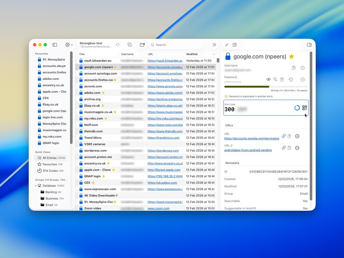This screenshot has height=258, width=344.
Task: Open the accounts.google.com/servicelogin URL link
Action: 252,138
